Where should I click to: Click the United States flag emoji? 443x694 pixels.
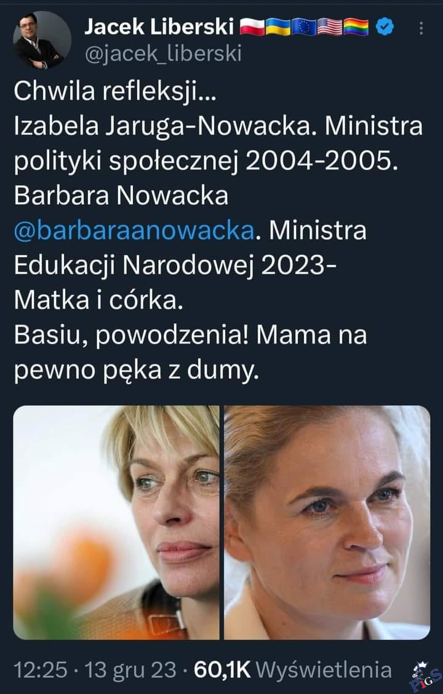(x=330, y=26)
